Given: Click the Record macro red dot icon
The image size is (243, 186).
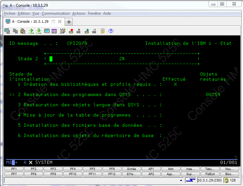Looking at the screenshot, I should tap(71, 31).
